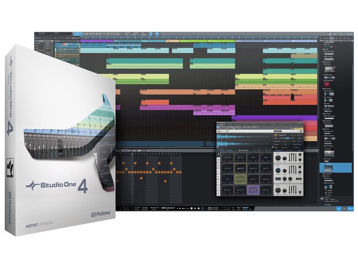Collapse the Delay folder in browser

[323, 49]
